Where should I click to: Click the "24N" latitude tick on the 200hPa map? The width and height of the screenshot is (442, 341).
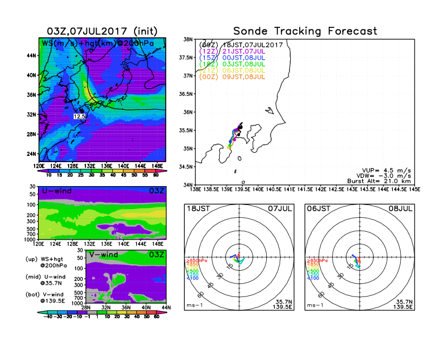coord(31,154)
